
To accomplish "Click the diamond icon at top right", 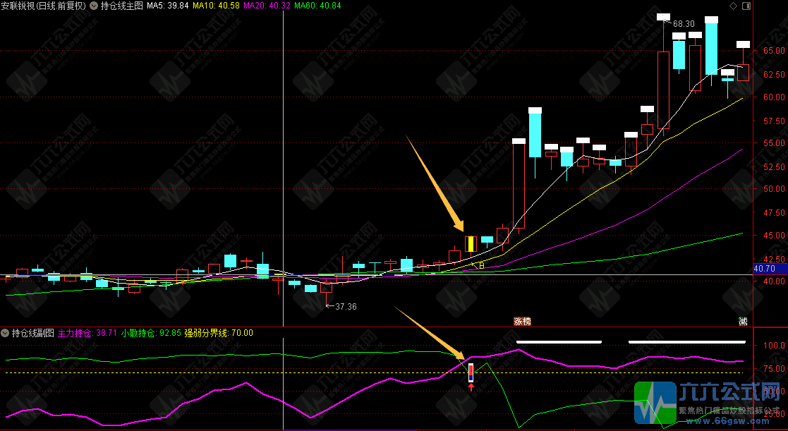I will (733, 6).
